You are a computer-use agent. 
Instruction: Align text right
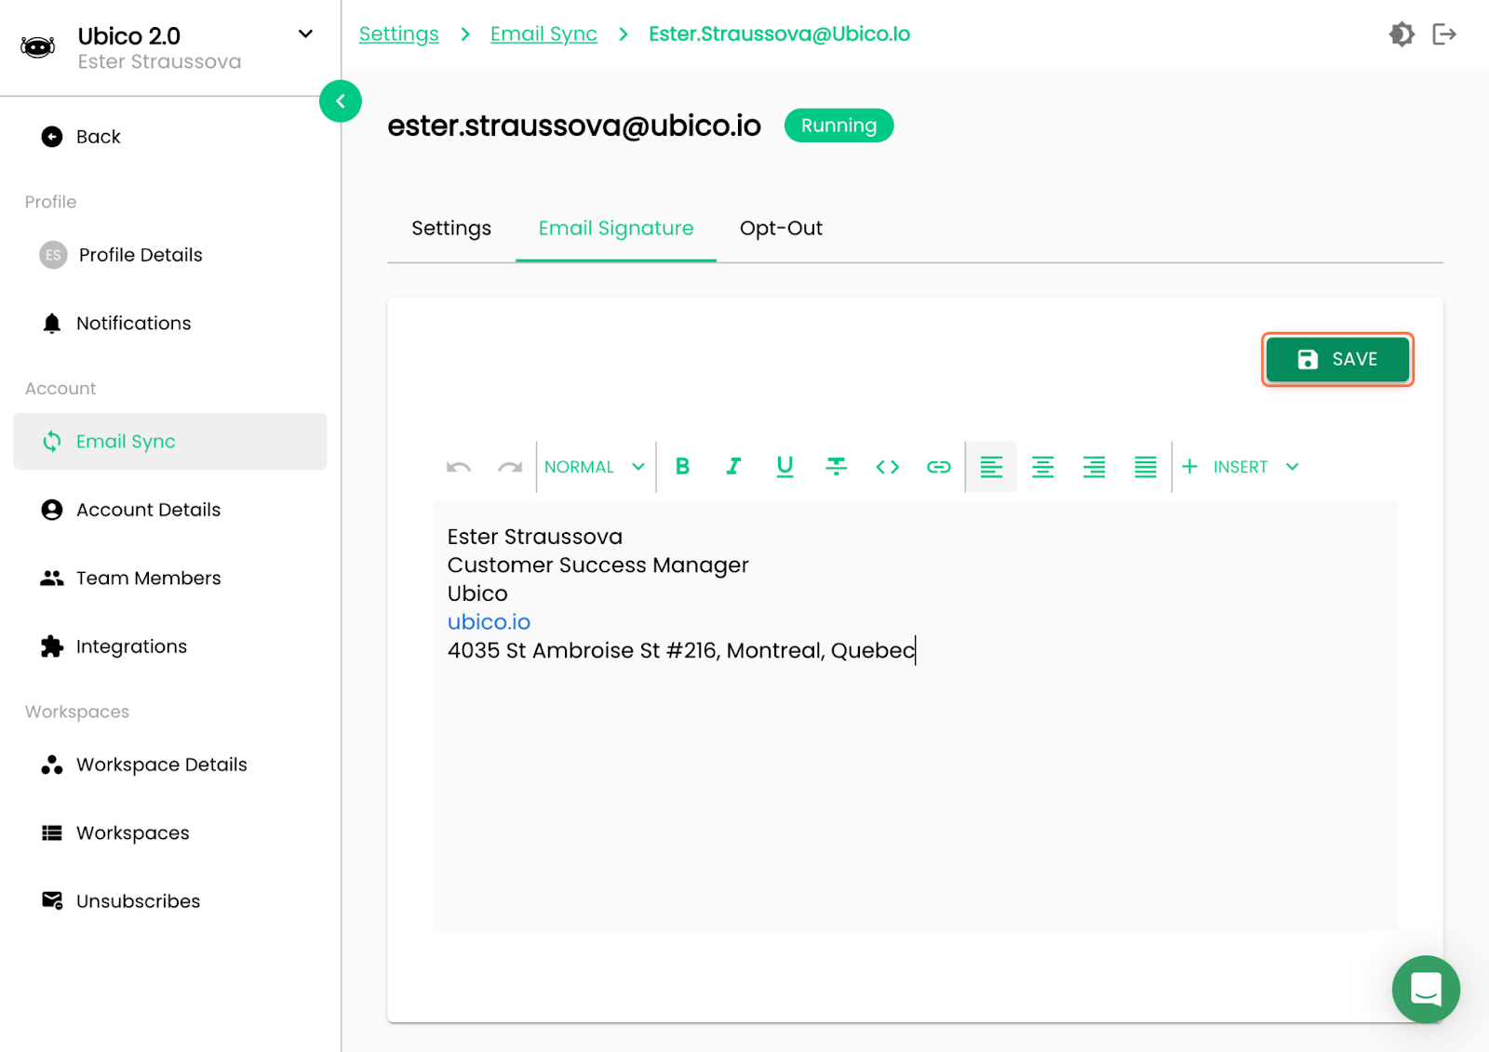click(x=1094, y=467)
